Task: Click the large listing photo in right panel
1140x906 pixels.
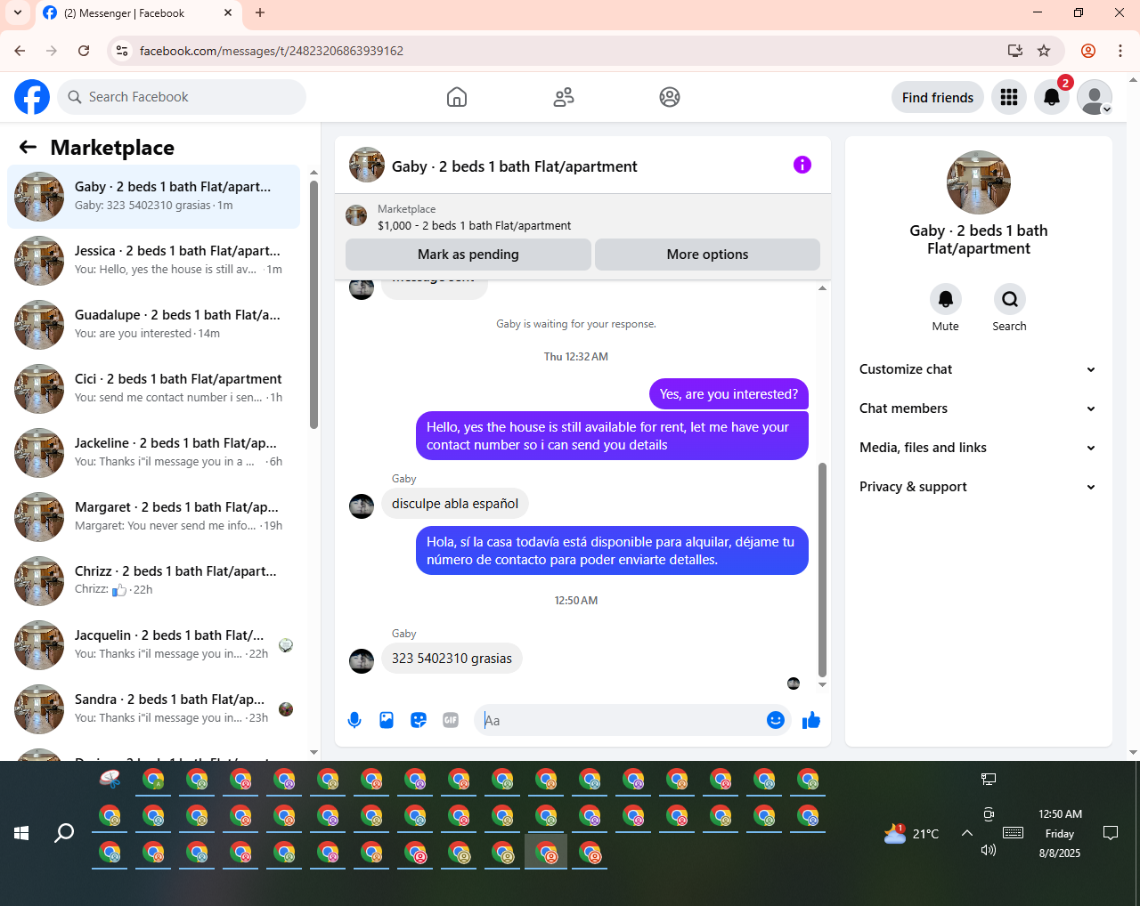Action: pyautogui.click(x=979, y=182)
